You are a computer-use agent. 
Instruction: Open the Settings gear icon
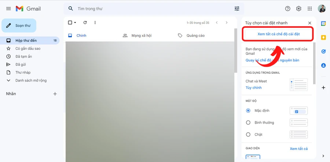298,9
